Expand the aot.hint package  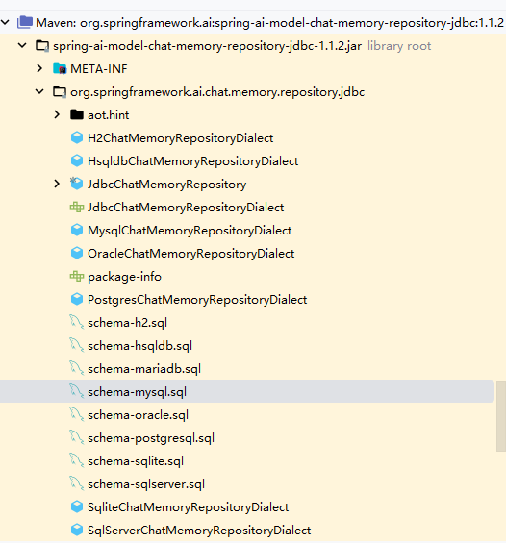(x=57, y=114)
